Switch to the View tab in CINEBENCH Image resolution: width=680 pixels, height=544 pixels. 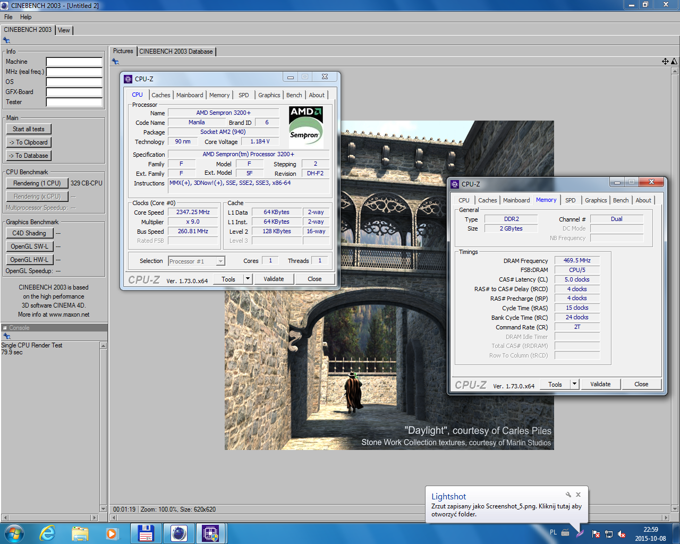point(64,30)
